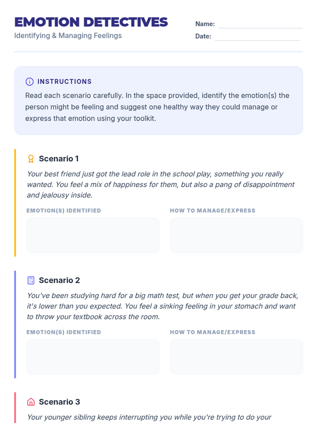Viewport: 317px width, 423px height.
Task: Click the Scenario 2 heading
Action: coord(59,280)
